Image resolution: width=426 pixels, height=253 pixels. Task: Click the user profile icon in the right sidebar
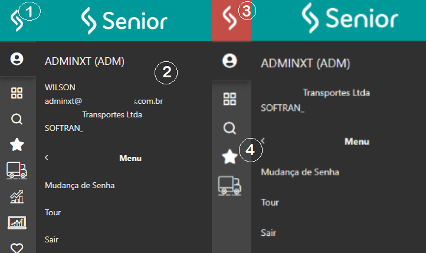pos(230,60)
